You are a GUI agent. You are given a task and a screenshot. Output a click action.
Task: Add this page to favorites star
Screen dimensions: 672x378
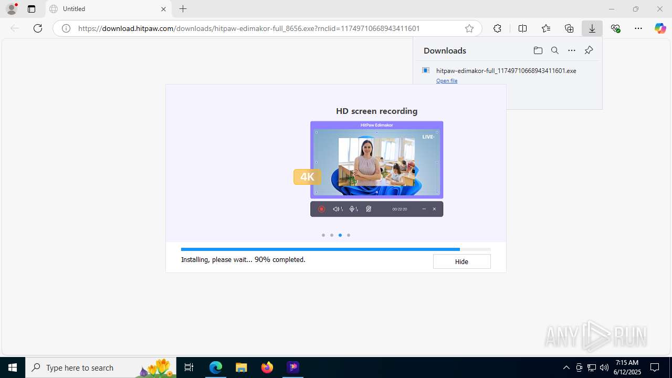(469, 28)
